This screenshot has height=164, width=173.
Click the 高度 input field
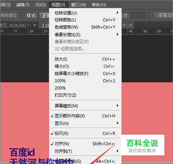click(x=138, y=16)
